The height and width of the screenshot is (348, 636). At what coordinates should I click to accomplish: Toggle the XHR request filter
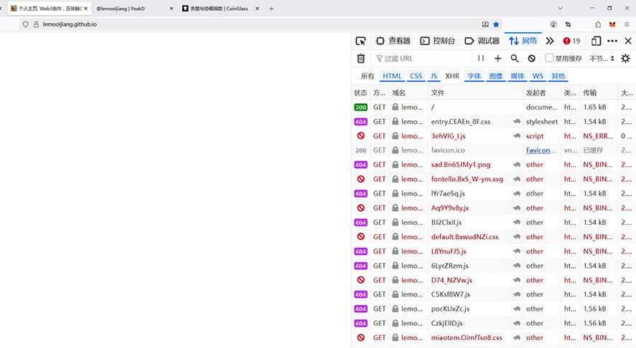point(452,76)
